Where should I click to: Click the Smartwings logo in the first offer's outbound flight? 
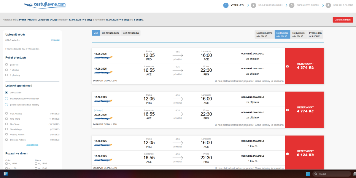(103, 57)
